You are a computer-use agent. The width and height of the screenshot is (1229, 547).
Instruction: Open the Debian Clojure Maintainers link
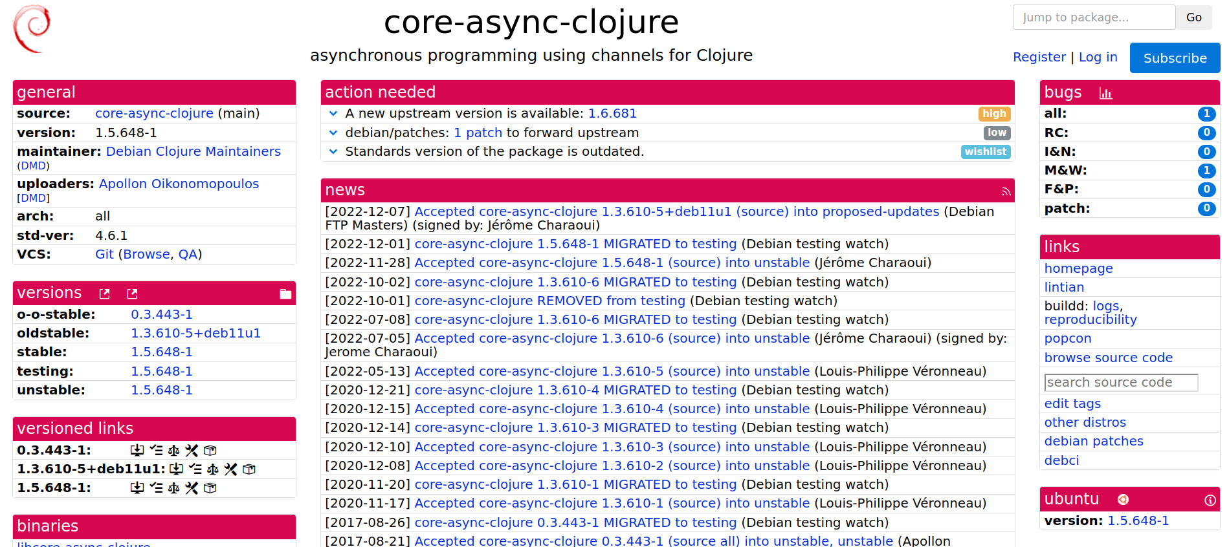click(193, 152)
